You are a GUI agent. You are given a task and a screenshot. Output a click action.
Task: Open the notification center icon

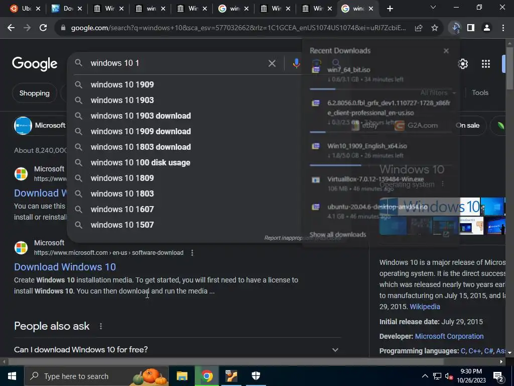(x=498, y=377)
